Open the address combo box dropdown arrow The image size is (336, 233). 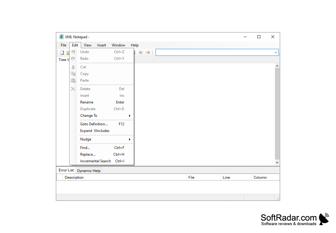coord(276,52)
